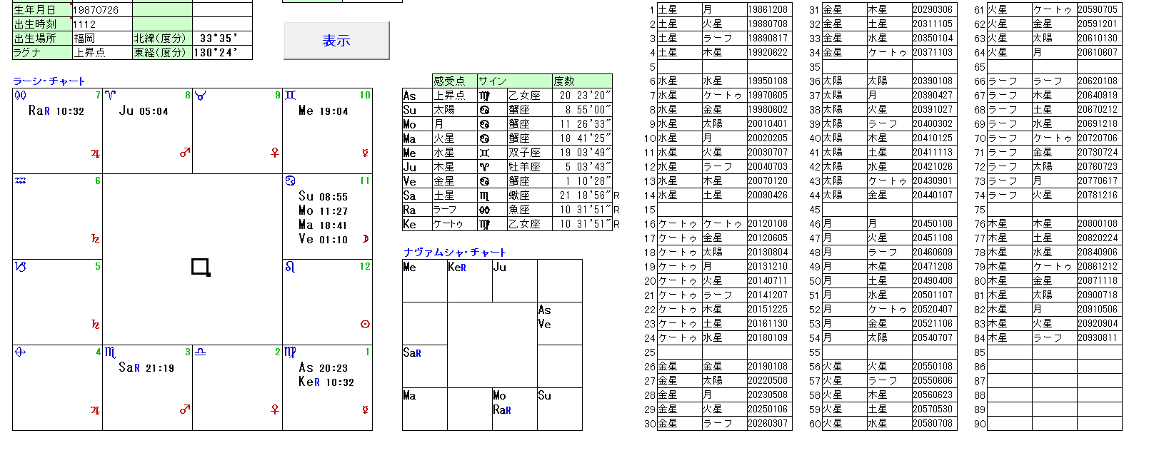Click the 表示 button
Image resolution: width=1159 pixels, height=468 pixels.
click(336, 41)
